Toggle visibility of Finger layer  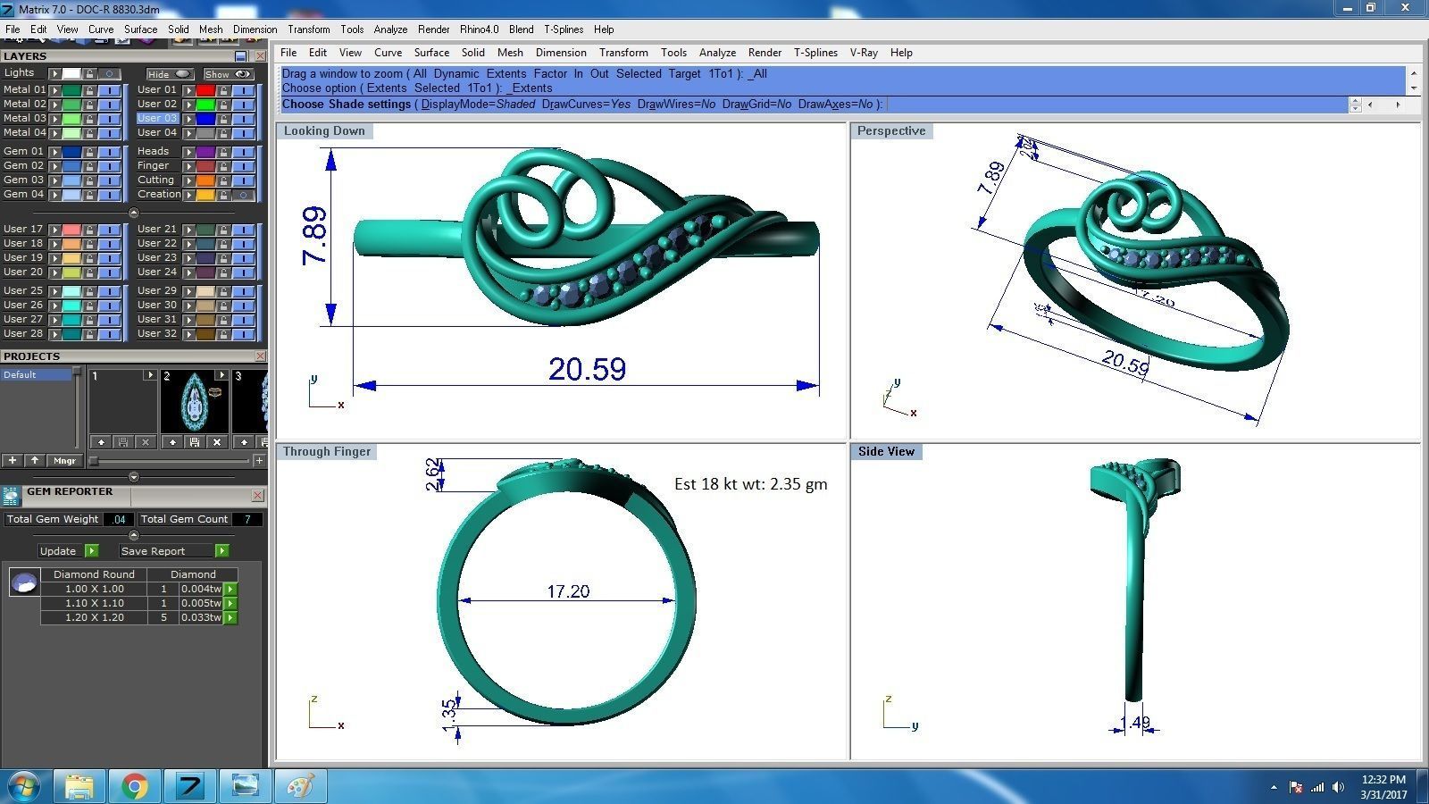tap(243, 166)
